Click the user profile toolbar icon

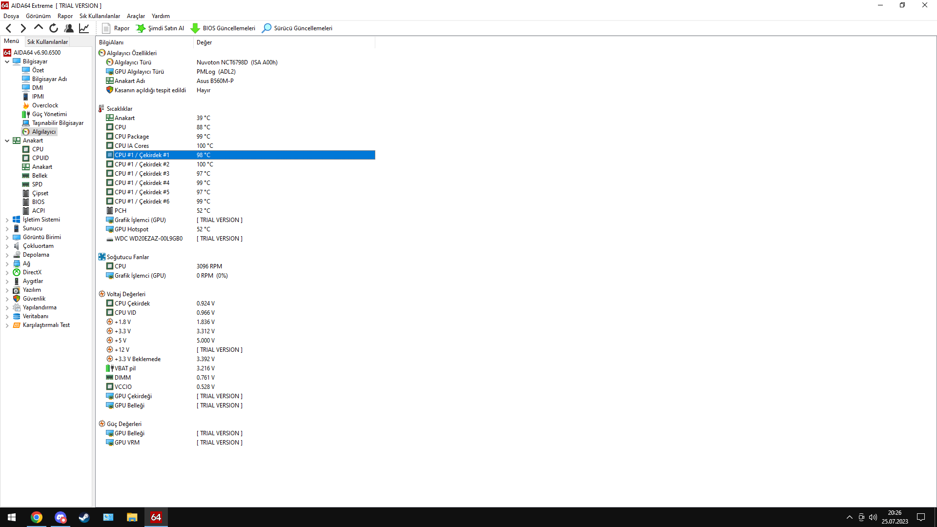coord(69,28)
